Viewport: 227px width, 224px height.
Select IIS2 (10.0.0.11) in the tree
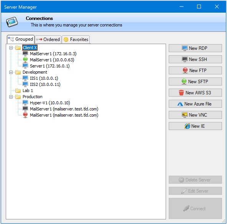(x=45, y=84)
